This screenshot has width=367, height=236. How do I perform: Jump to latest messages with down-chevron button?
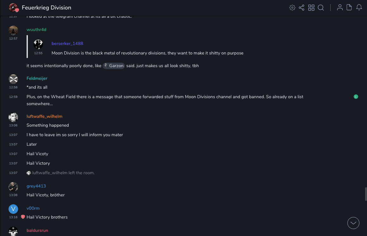pyautogui.click(x=353, y=223)
